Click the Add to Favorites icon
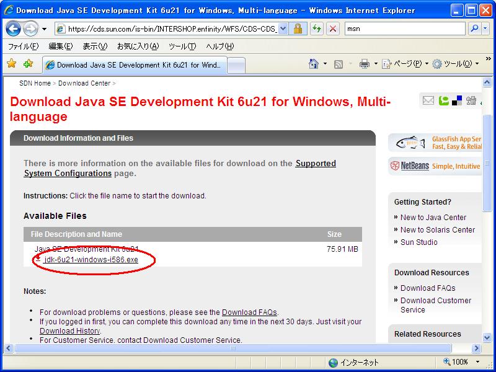 click(28, 64)
